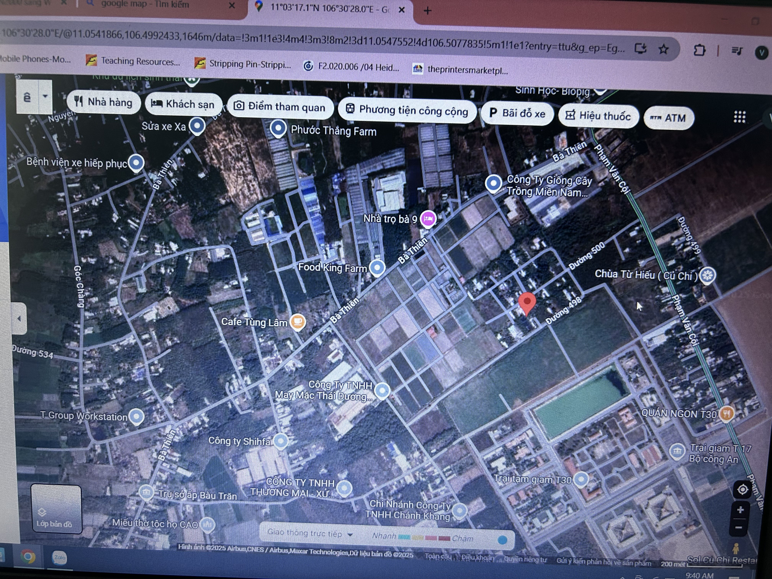Open Gửi ý kiến phản hồi feedback link
772x579 pixels.
pos(604,562)
